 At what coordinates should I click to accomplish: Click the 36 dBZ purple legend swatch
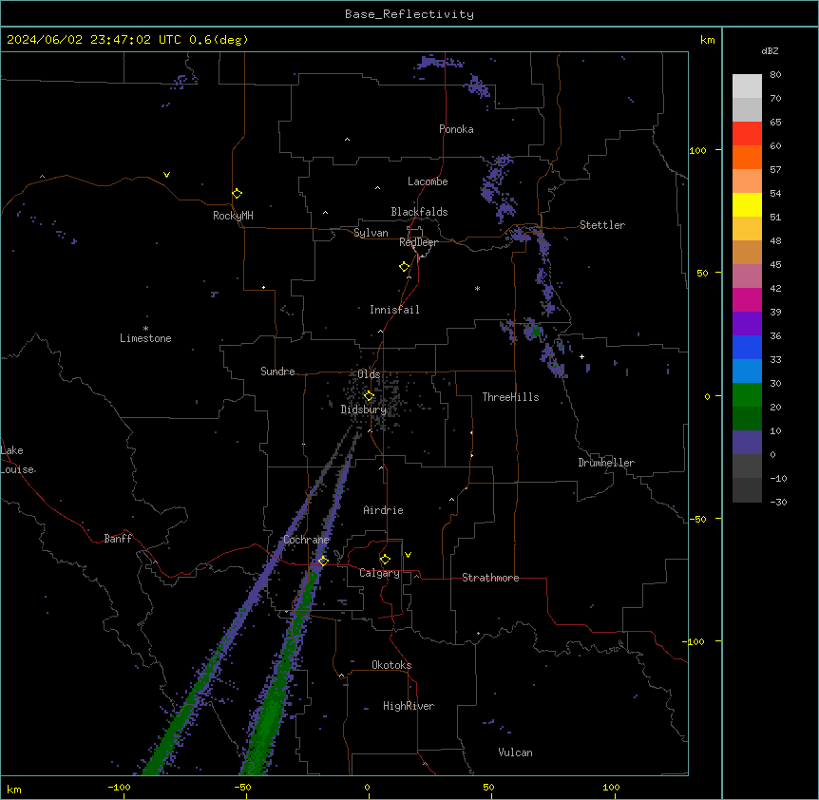747,324
